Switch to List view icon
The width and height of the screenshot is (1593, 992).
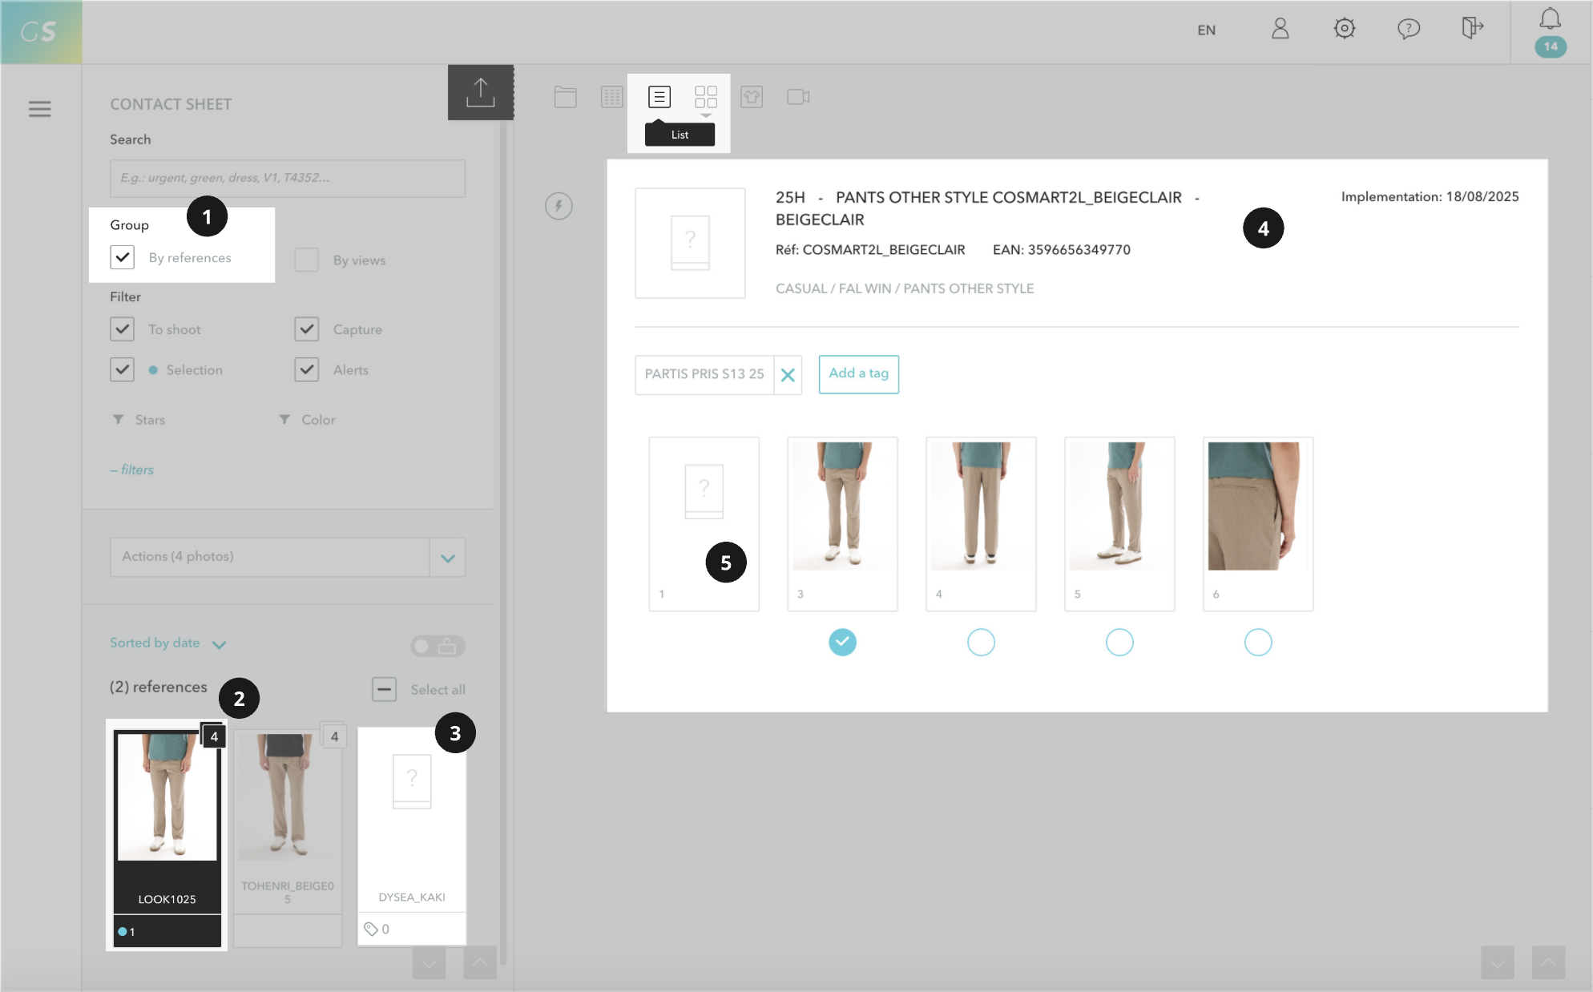coord(659,97)
